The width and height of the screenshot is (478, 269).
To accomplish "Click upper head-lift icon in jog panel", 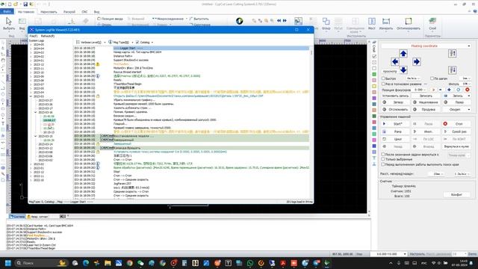I will 452,54.
